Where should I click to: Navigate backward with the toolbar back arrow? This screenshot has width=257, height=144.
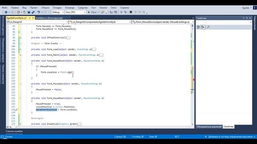coord(6,12)
